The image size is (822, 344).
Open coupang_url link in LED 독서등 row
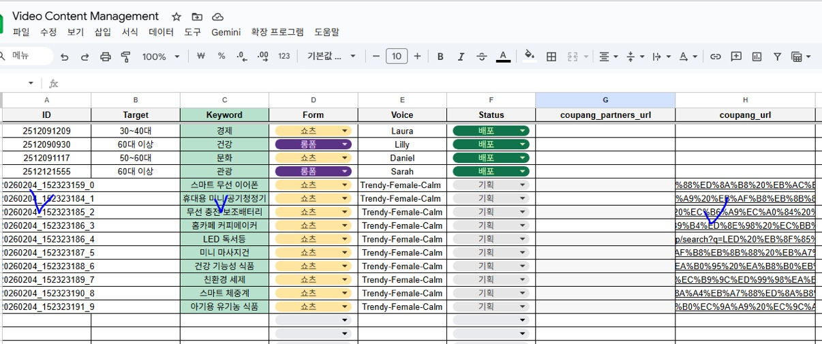click(x=745, y=239)
